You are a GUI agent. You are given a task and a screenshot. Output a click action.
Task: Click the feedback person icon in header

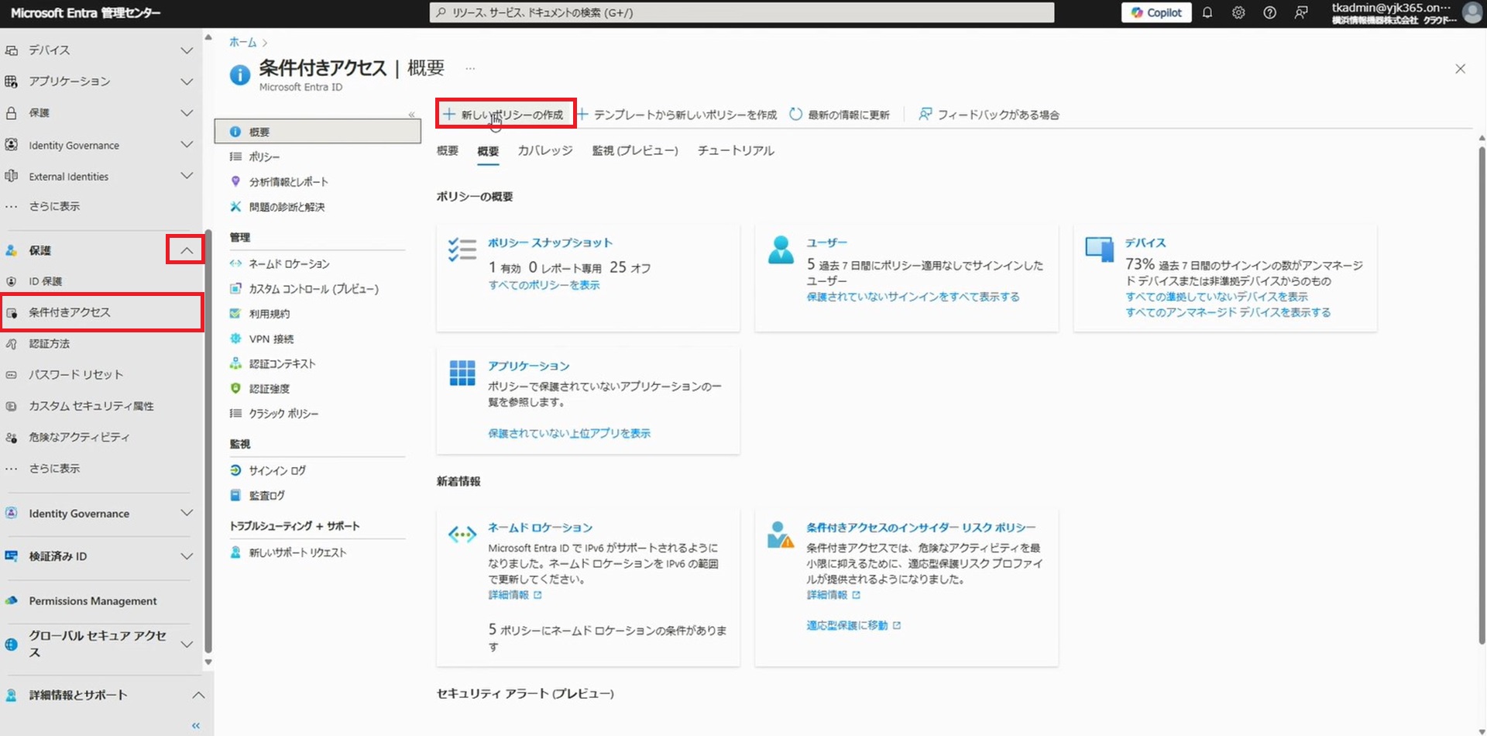click(x=1301, y=12)
